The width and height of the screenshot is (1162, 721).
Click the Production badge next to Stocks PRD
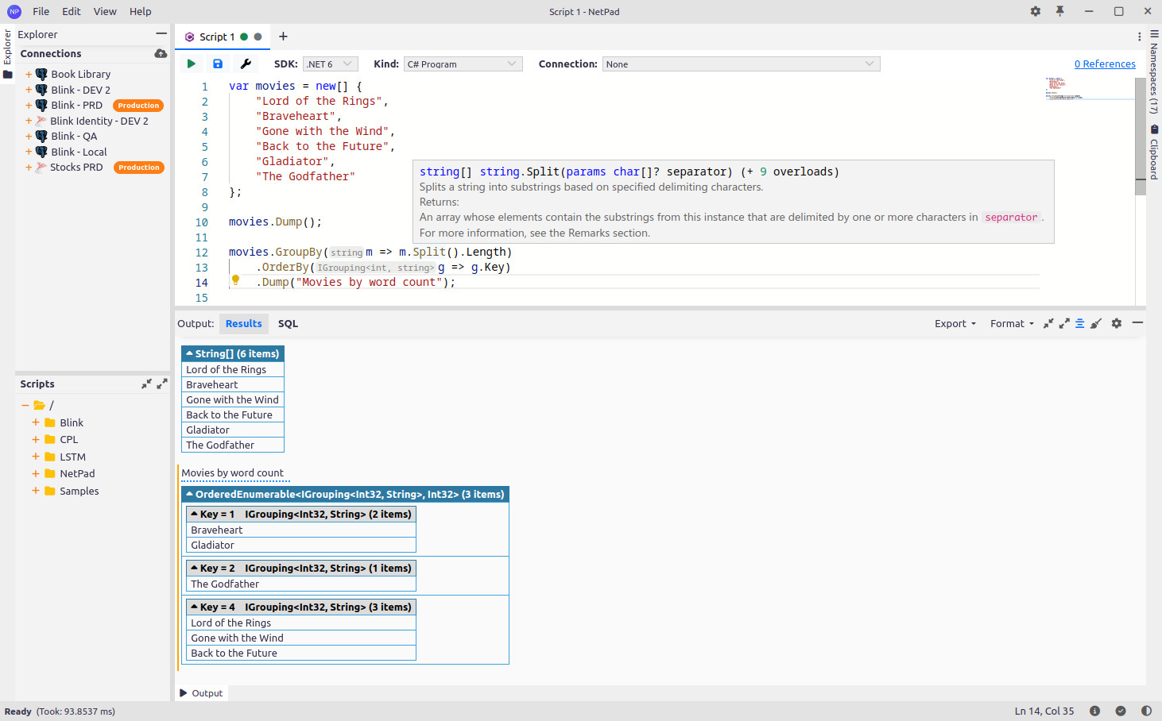coord(138,167)
